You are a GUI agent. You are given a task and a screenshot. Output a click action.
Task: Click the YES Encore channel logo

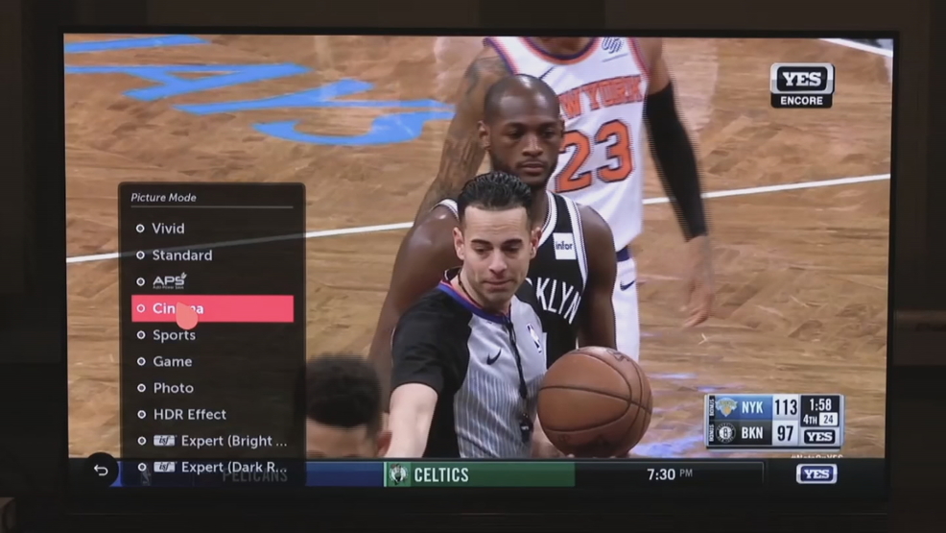pyautogui.click(x=802, y=85)
